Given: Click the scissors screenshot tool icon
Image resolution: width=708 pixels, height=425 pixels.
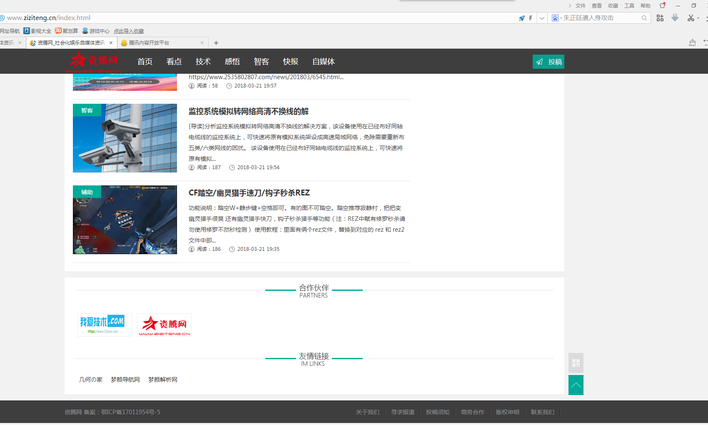Looking at the screenshot, I should [x=691, y=18].
